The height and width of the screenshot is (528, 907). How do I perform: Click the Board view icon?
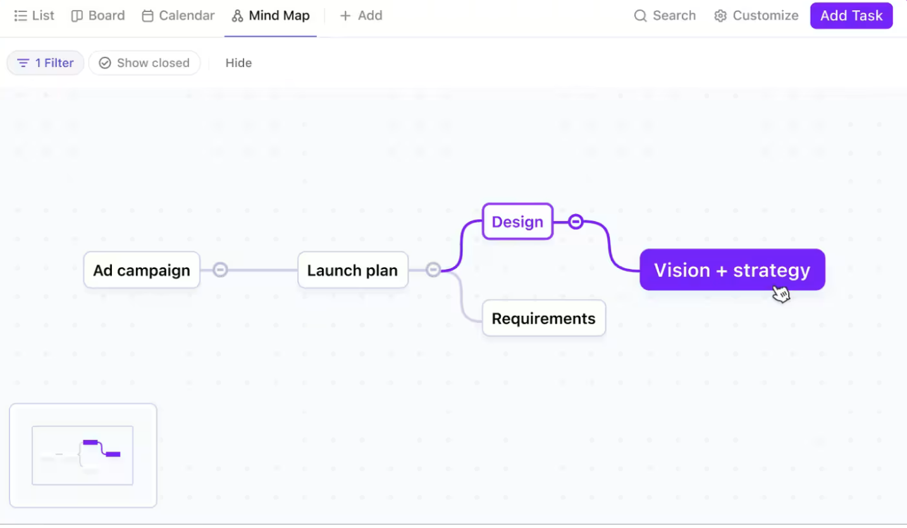click(75, 15)
